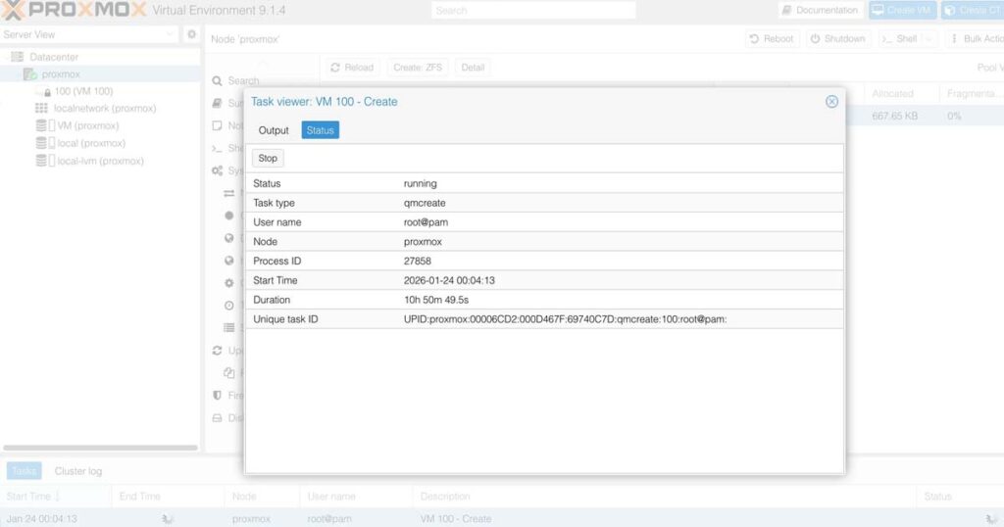This screenshot has width=1004, height=527.
Task: Sort by Start Time column header
Action: (x=56, y=497)
